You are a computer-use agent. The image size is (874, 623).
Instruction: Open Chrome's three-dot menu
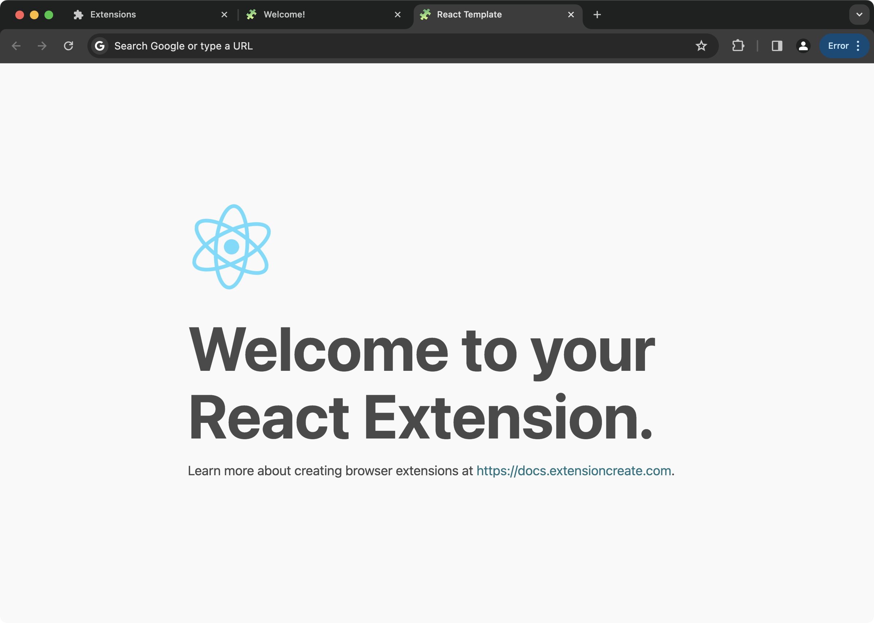point(858,46)
